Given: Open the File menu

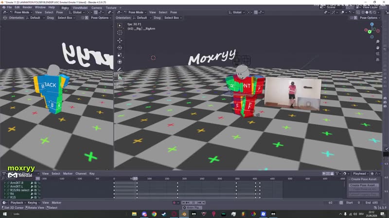Looking at the screenshot, I should click(9, 7).
